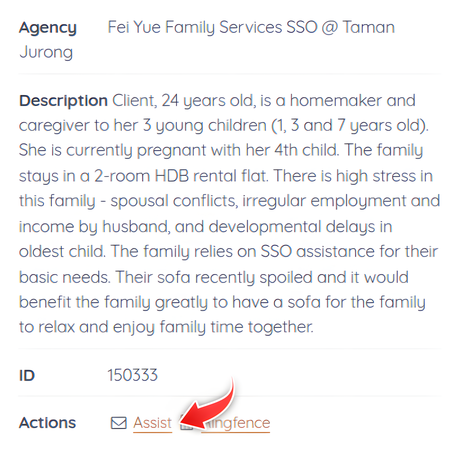Screen dimensions: 459x459
Task: Click the Description field label
Action: (63, 100)
